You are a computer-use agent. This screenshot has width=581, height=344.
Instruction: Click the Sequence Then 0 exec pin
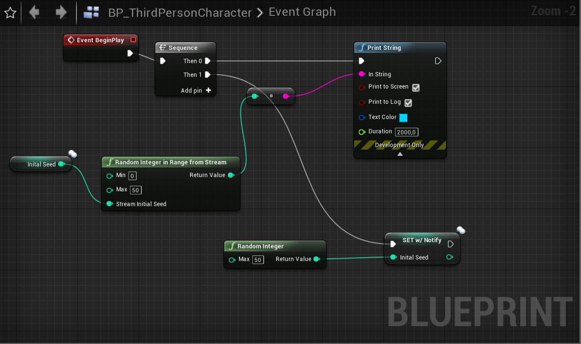[x=208, y=61]
